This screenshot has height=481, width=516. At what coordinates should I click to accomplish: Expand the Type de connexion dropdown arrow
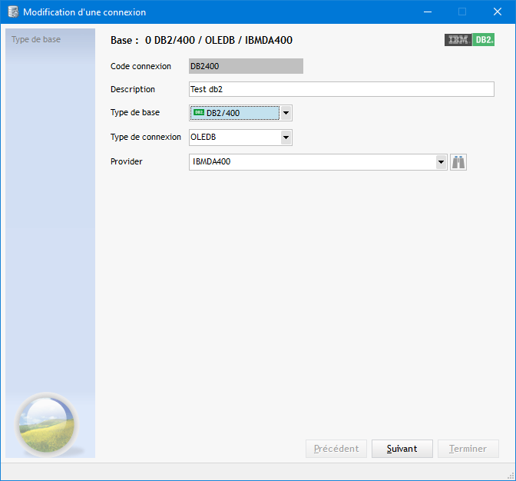click(x=286, y=138)
